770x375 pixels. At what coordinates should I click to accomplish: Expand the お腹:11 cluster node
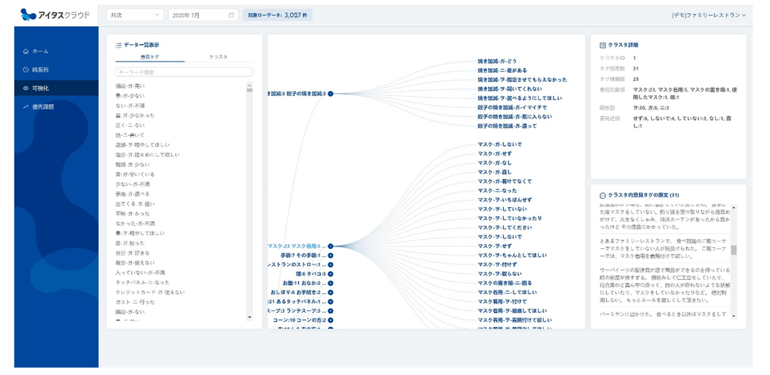(x=331, y=282)
